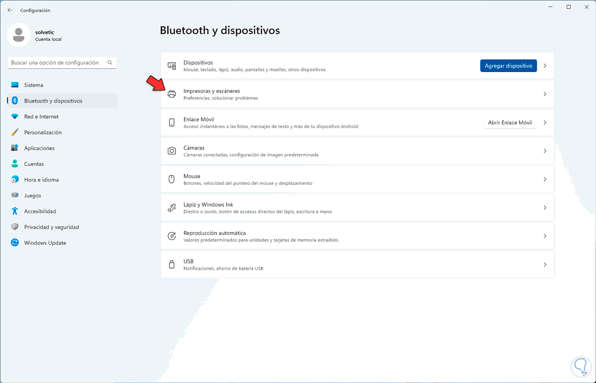The height and width of the screenshot is (383, 596).
Task: Open Personalización settings
Action: pyautogui.click(x=43, y=133)
